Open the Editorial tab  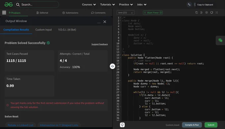tap(42, 13)
